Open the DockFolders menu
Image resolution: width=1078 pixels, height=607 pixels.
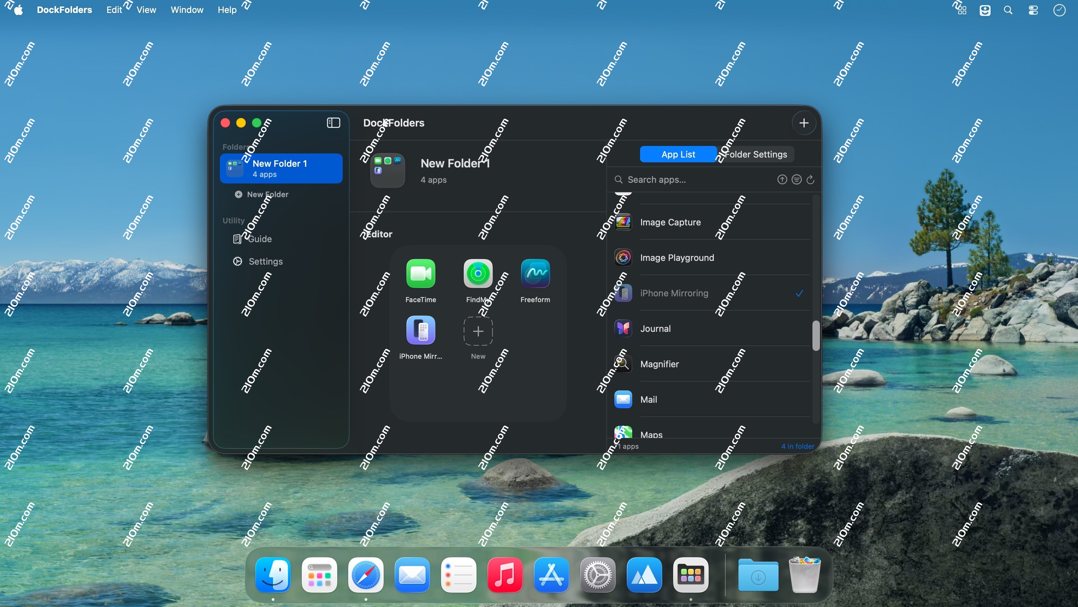[x=65, y=10]
